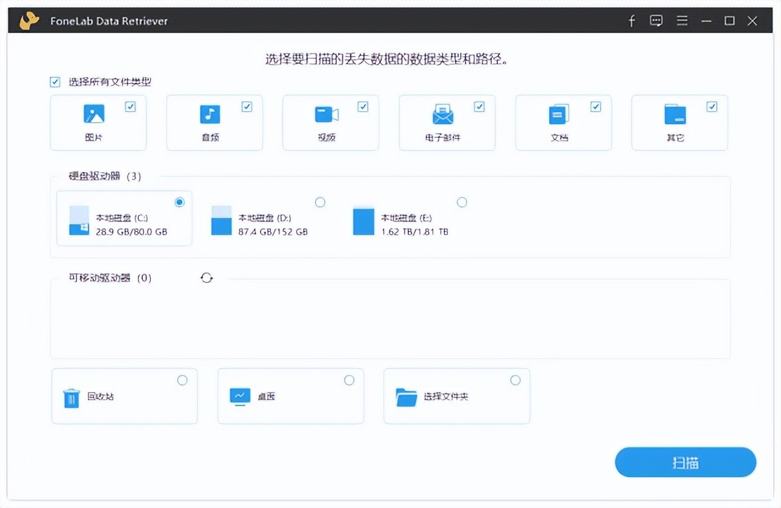Click the Email envelope icon

coord(443,114)
